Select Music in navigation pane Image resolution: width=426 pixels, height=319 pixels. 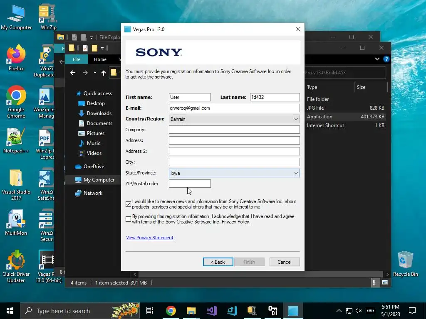(x=90, y=143)
